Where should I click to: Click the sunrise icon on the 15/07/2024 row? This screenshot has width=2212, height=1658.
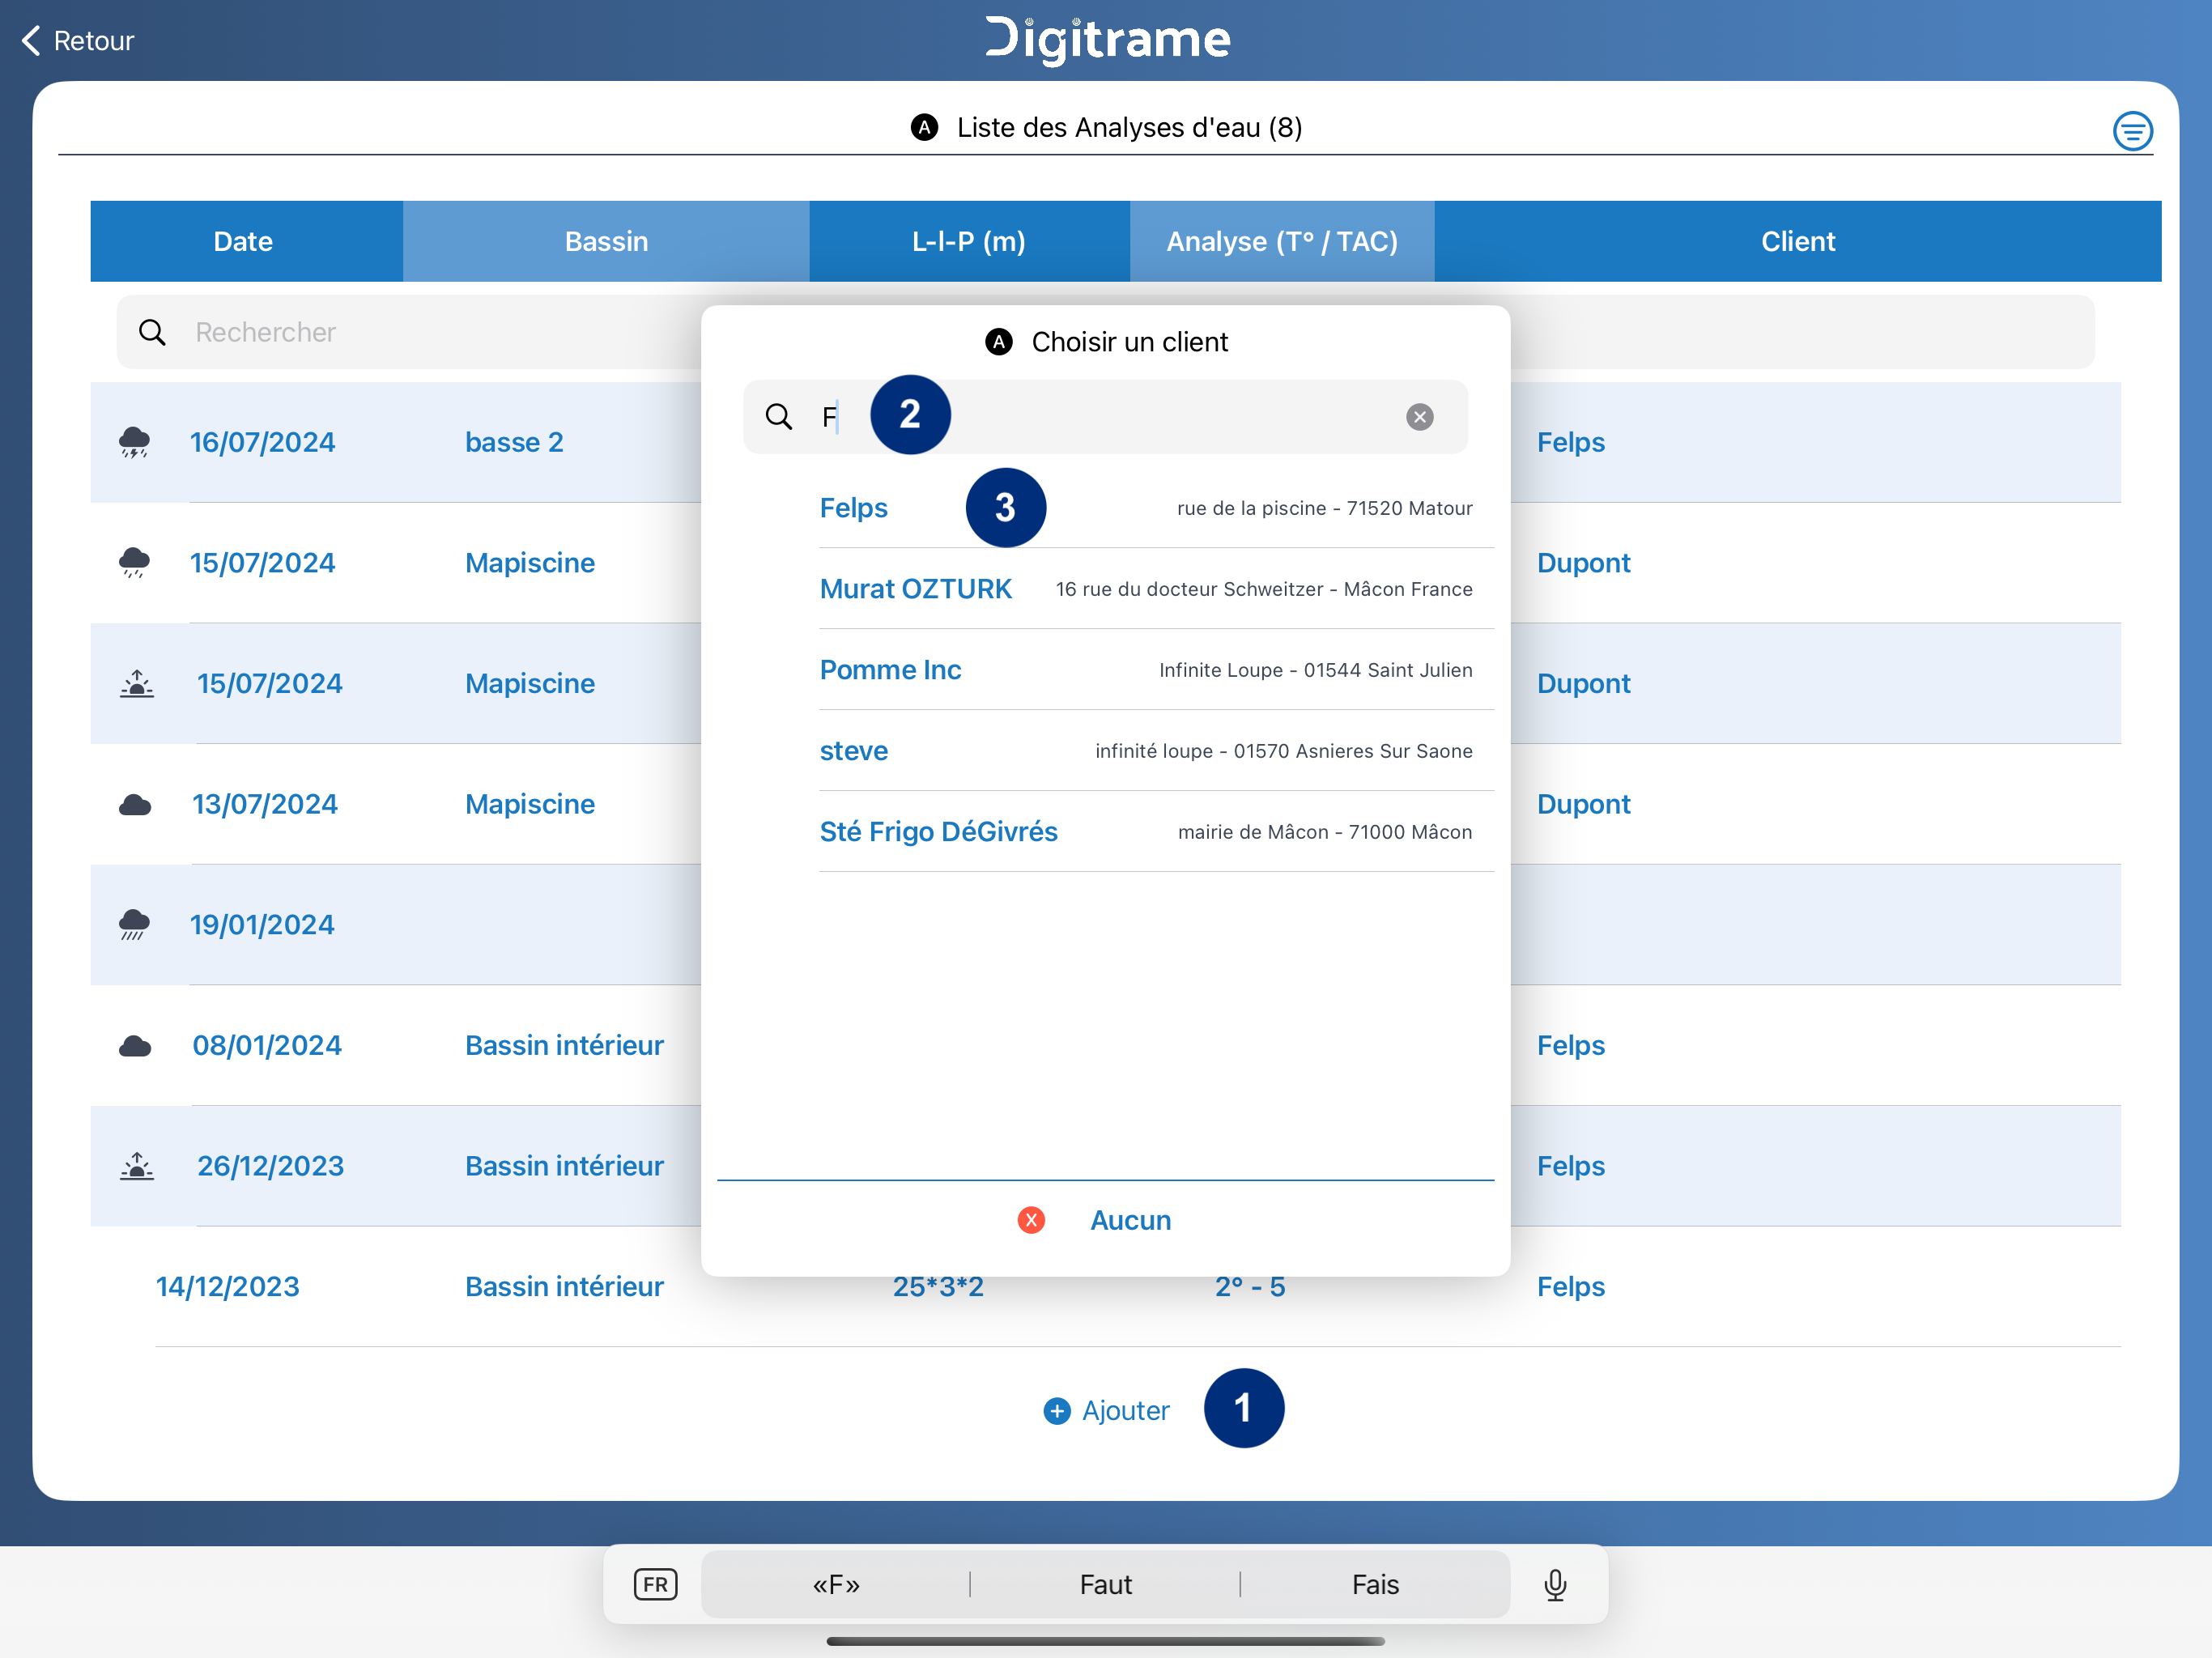point(137,684)
